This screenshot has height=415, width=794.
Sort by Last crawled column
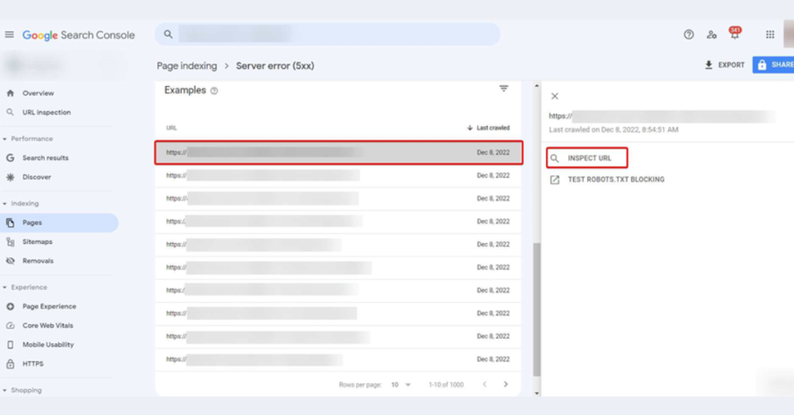pyautogui.click(x=488, y=128)
